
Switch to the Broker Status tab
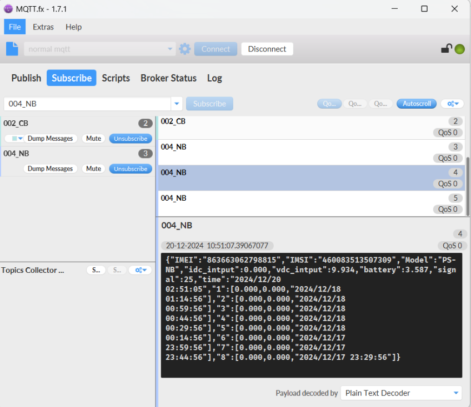168,78
